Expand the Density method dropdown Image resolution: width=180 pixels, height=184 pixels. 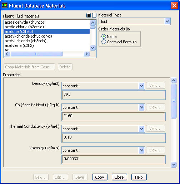click(103, 86)
